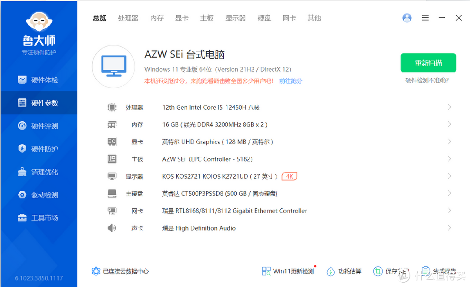The height and width of the screenshot is (287, 470).
Task: Expand the 显示器 row chevron
Action: 449,176
